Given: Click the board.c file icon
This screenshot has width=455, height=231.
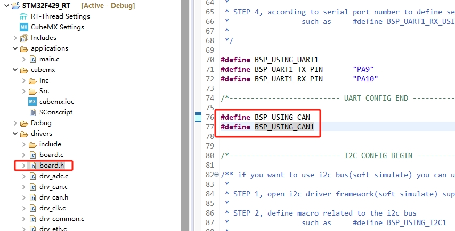Looking at the screenshot, I should (x=33, y=155).
